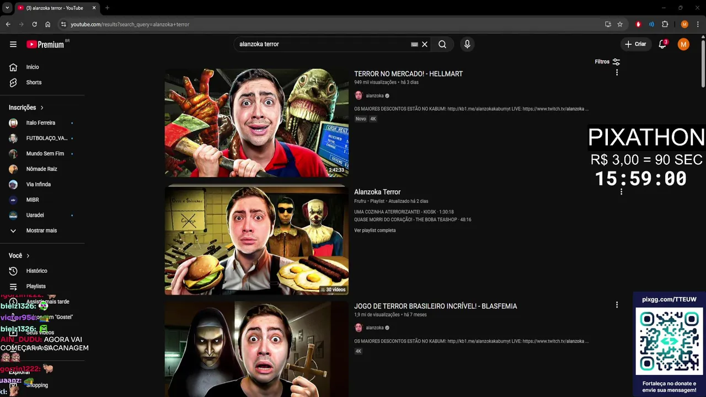Start voice search with the microphone icon

467,44
